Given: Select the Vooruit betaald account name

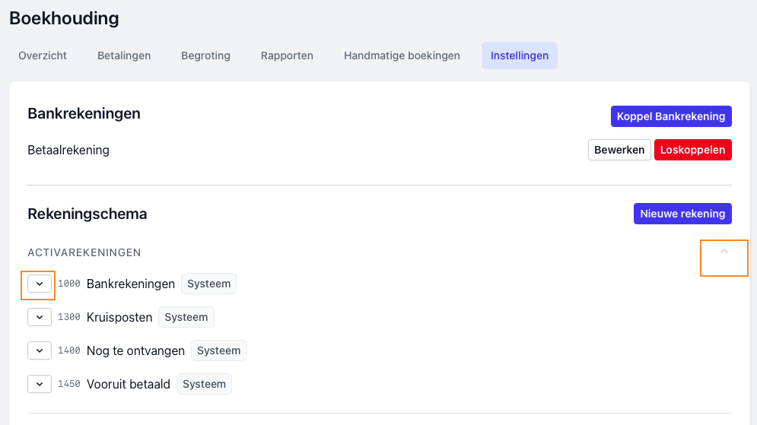Looking at the screenshot, I should pyautogui.click(x=129, y=384).
